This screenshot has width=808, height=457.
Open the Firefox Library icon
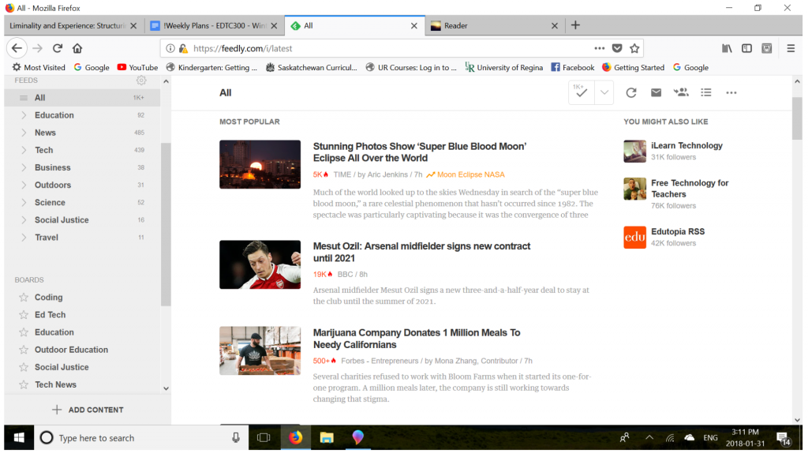click(x=727, y=48)
